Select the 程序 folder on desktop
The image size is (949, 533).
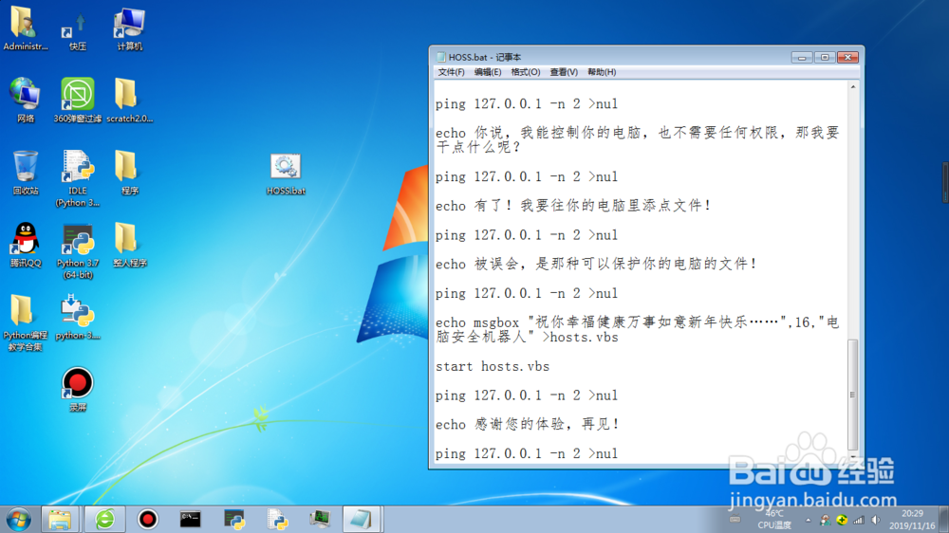(x=129, y=173)
